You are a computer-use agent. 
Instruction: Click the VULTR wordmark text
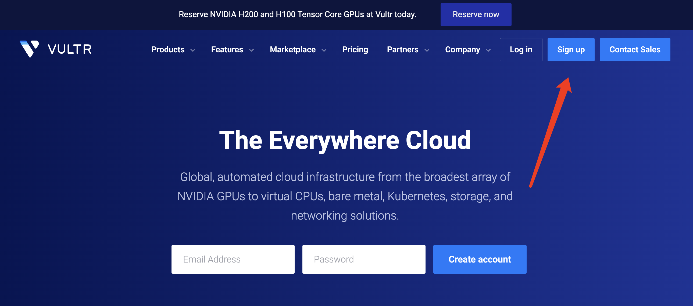(70, 49)
